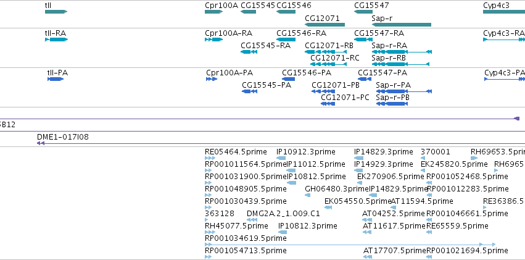Open the Sap-r-PA protein feature

pos(404,91)
